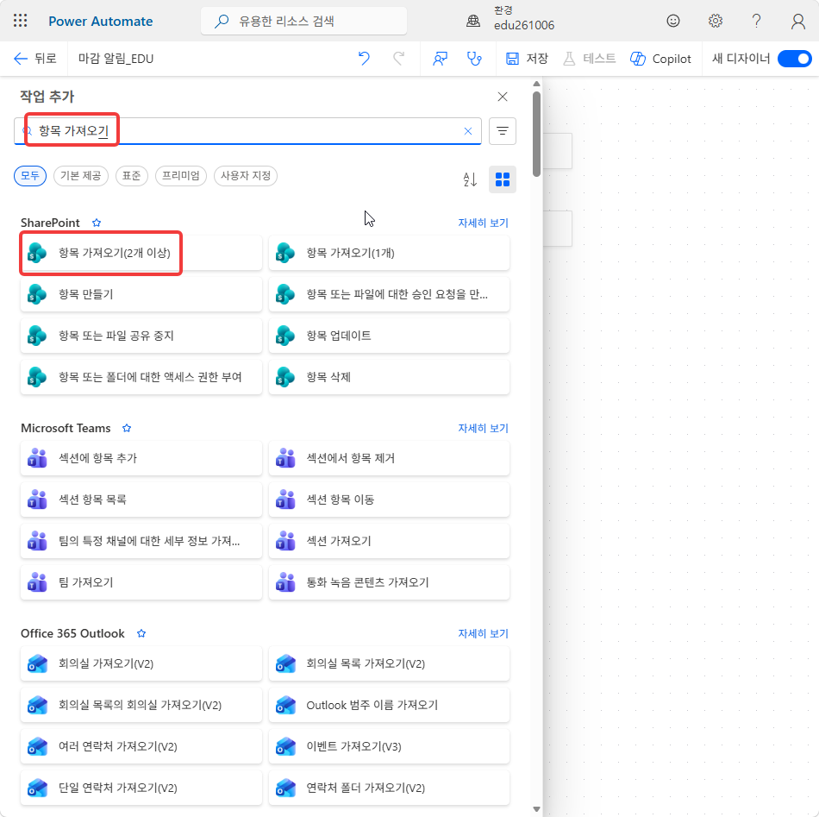
Task: Add Outlook 범주 이름 가져오기 action
Action: [x=389, y=705]
